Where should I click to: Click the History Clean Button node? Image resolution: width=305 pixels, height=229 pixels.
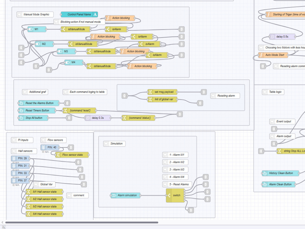point(281,173)
